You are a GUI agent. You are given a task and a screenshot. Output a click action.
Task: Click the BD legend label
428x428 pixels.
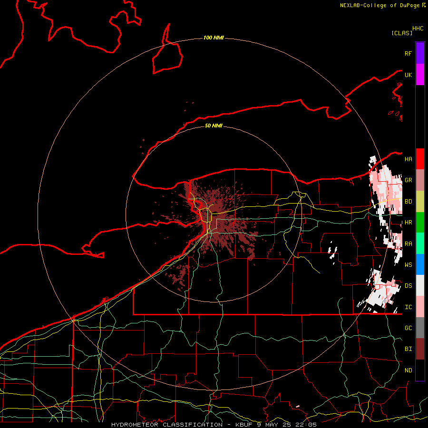[408, 202]
